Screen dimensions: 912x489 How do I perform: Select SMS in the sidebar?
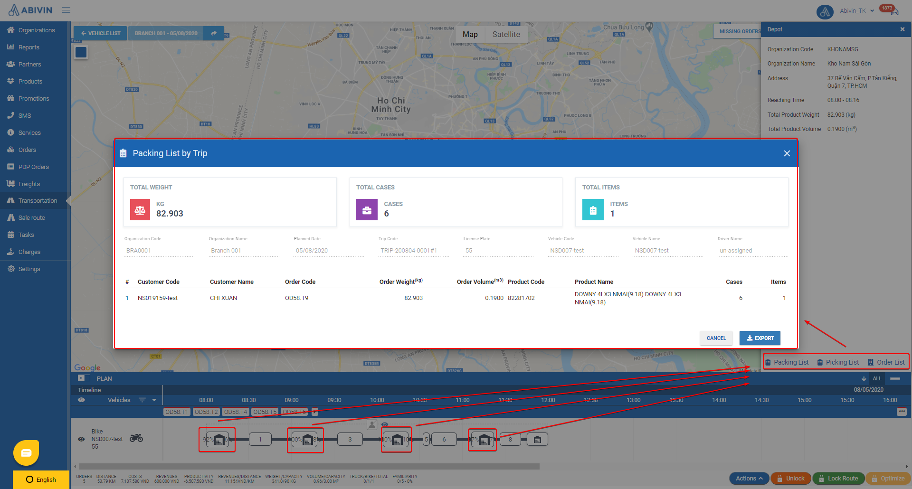coord(24,115)
